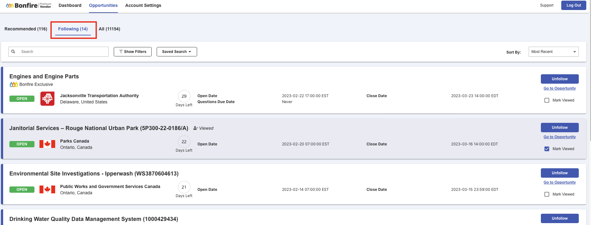Click Parks Canada organization name
This screenshot has height=225, width=591.
[75, 141]
